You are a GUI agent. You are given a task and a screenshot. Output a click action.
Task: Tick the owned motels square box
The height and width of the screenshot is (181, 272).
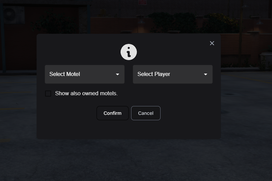coord(48,94)
